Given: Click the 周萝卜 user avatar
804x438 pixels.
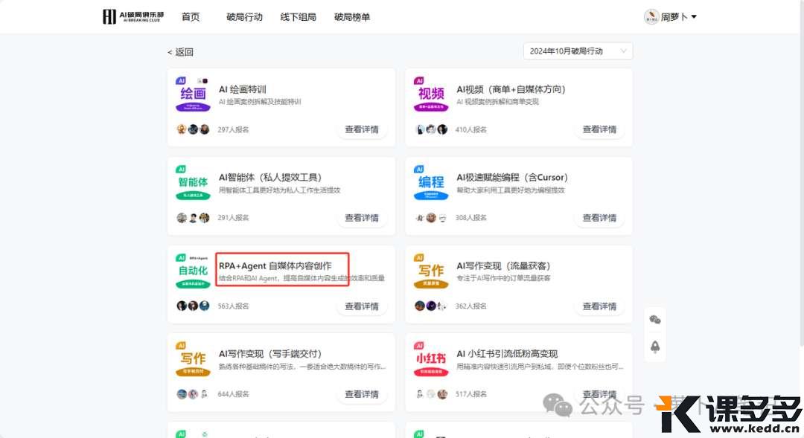Looking at the screenshot, I should point(651,17).
